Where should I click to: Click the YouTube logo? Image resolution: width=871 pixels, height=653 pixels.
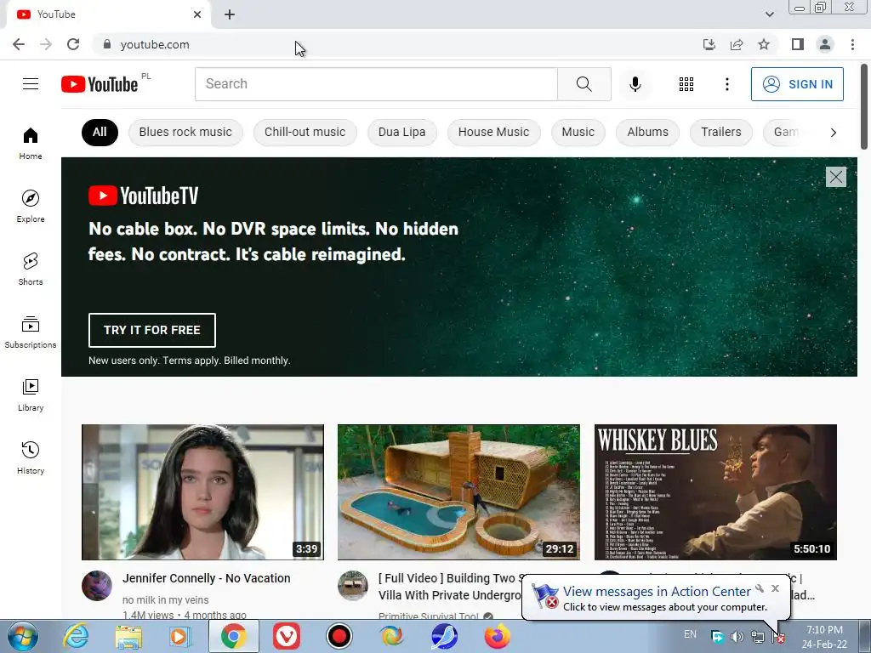point(100,84)
